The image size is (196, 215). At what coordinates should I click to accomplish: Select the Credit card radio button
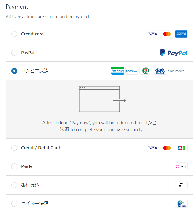pyautogui.click(x=14, y=34)
